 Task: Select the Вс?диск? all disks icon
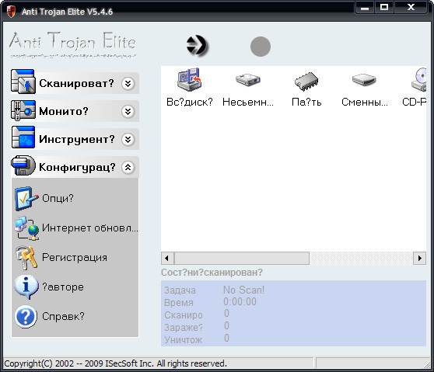(189, 79)
